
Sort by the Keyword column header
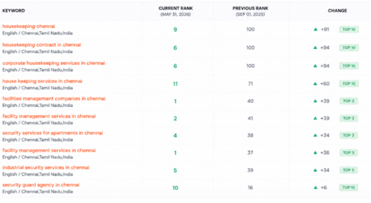[x=13, y=11]
